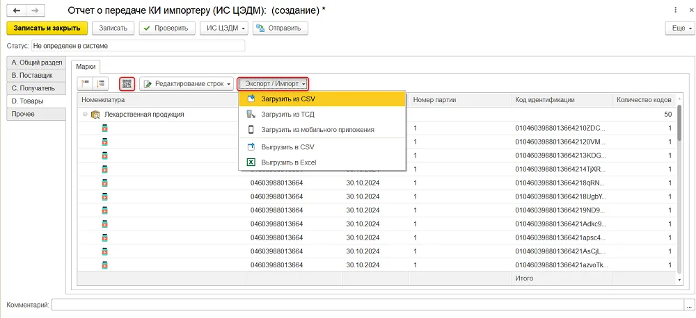Click the ellipsis button of the comment field

click(688, 305)
